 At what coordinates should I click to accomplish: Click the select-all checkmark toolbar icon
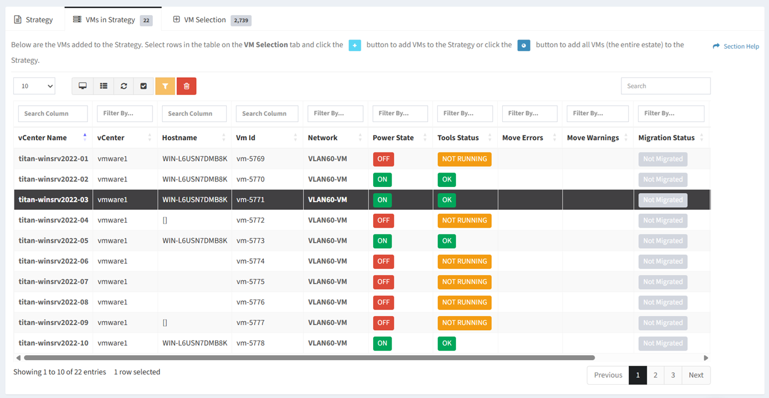click(144, 86)
